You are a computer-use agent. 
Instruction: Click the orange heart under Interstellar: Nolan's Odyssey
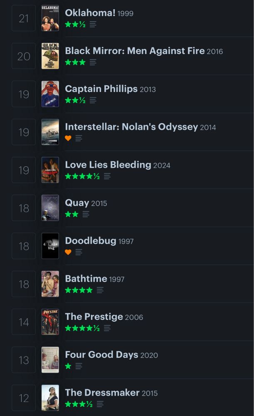click(x=68, y=138)
